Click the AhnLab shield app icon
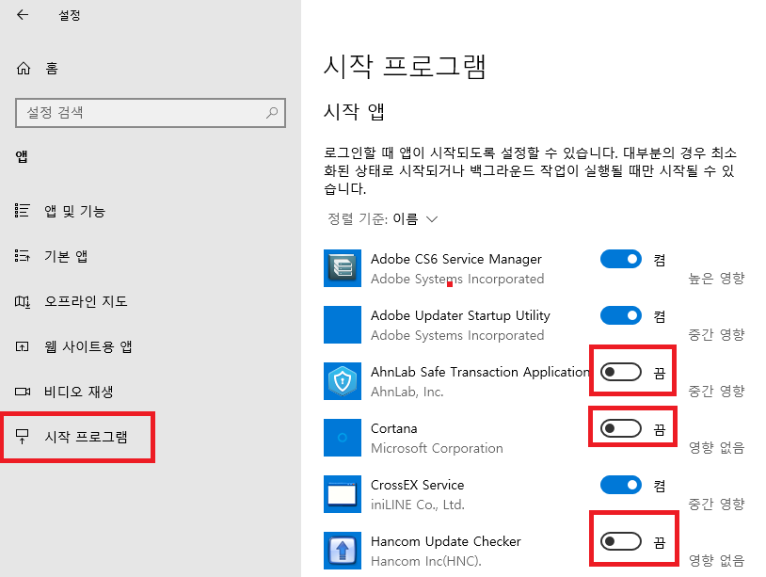Viewport: 766px width, 577px height. pyautogui.click(x=343, y=381)
